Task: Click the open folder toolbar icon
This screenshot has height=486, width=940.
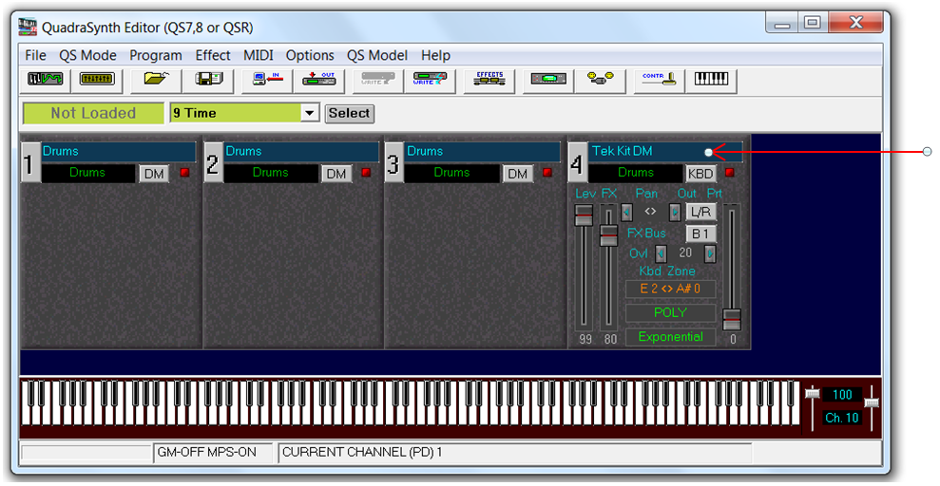Action: tap(156, 81)
